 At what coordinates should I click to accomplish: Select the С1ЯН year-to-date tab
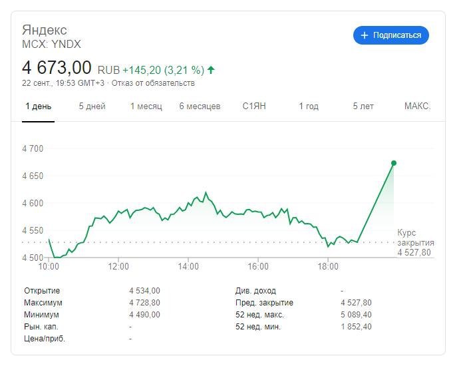click(x=254, y=106)
